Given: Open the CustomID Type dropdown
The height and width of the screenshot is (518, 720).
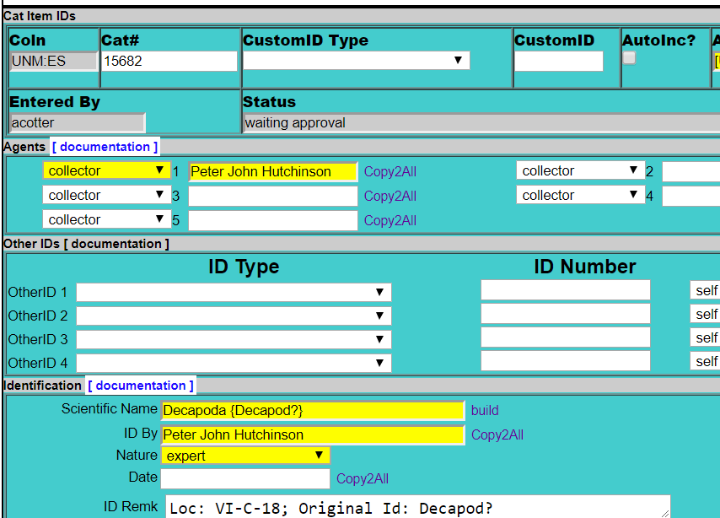Looking at the screenshot, I should coord(357,60).
